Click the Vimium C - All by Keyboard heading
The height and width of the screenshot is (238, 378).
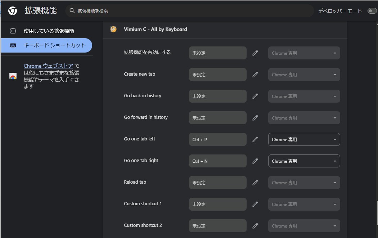coord(156,30)
